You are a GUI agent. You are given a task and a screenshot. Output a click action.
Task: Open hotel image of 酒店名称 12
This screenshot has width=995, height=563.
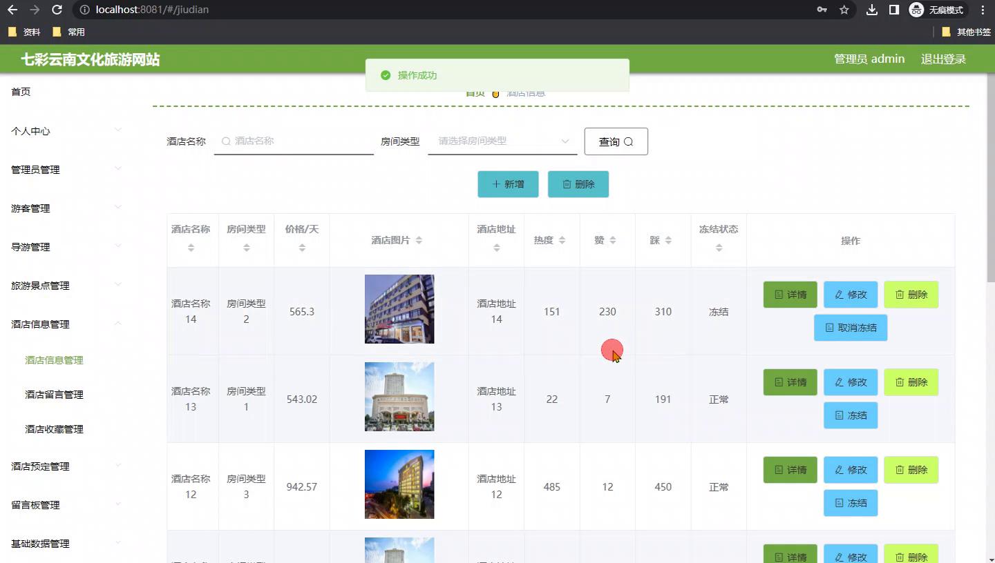399,484
